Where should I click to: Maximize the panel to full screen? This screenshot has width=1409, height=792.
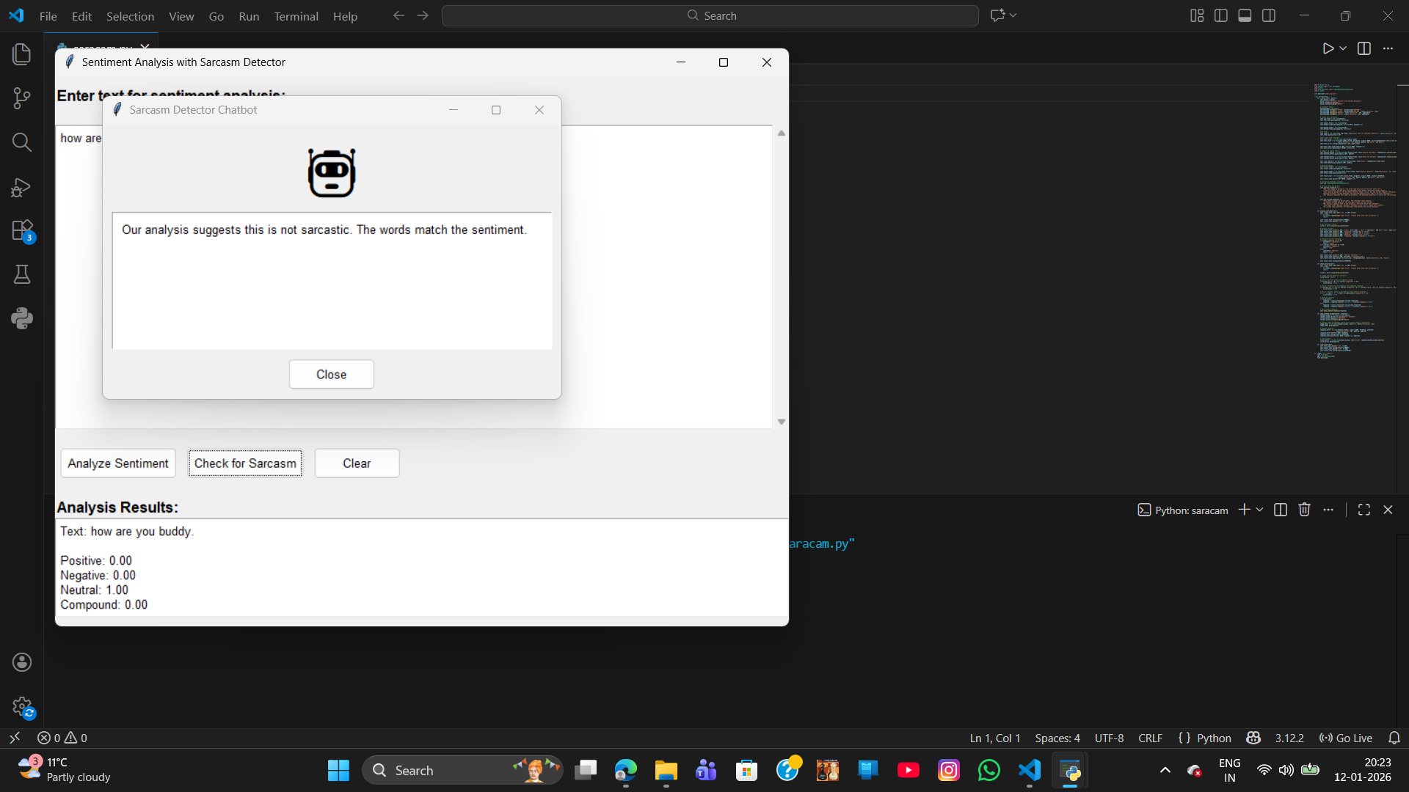tap(1365, 509)
